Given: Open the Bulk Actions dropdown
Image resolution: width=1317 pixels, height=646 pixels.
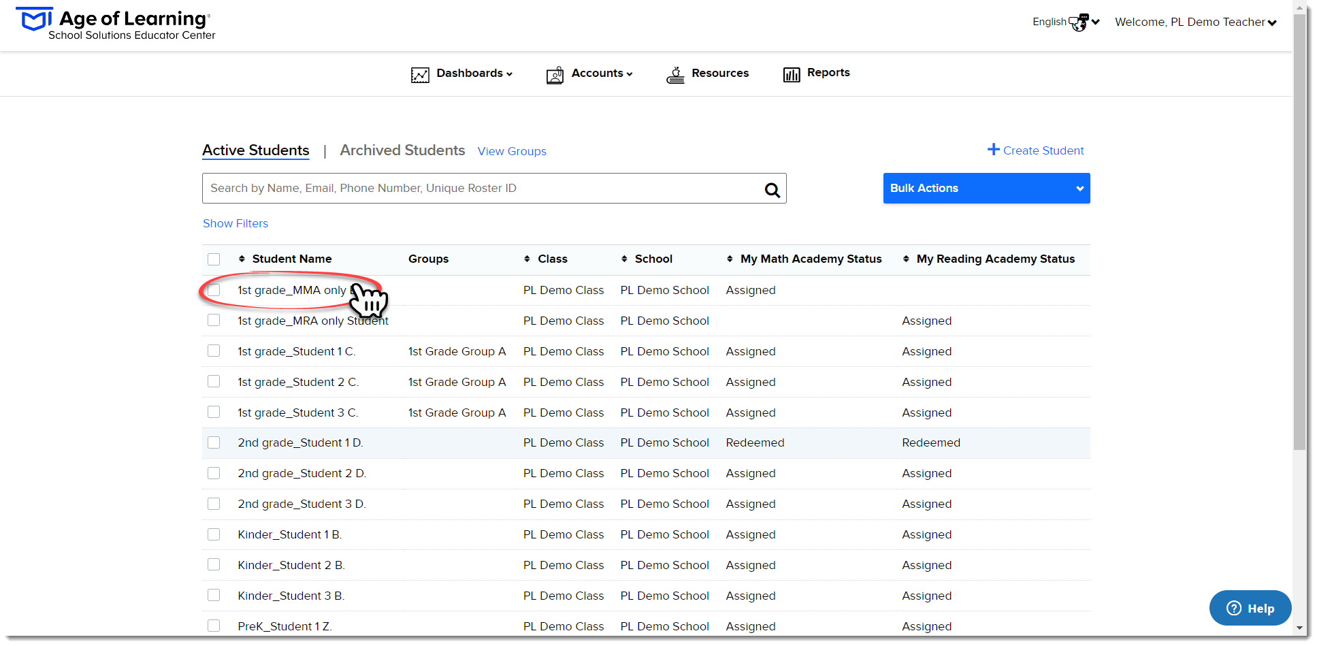Looking at the screenshot, I should (x=986, y=188).
